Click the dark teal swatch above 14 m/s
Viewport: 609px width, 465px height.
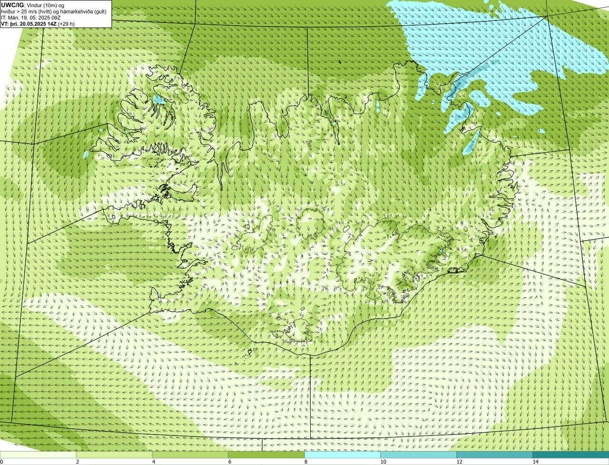pyautogui.click(x=571, y=455)
